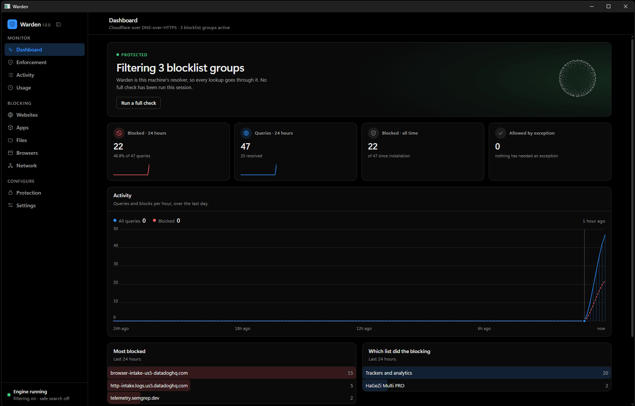Image resolution: width=635 pixels, height=406 pixels.
Task: Click the Activity list icon in sidebar
Action: (10, 75)
